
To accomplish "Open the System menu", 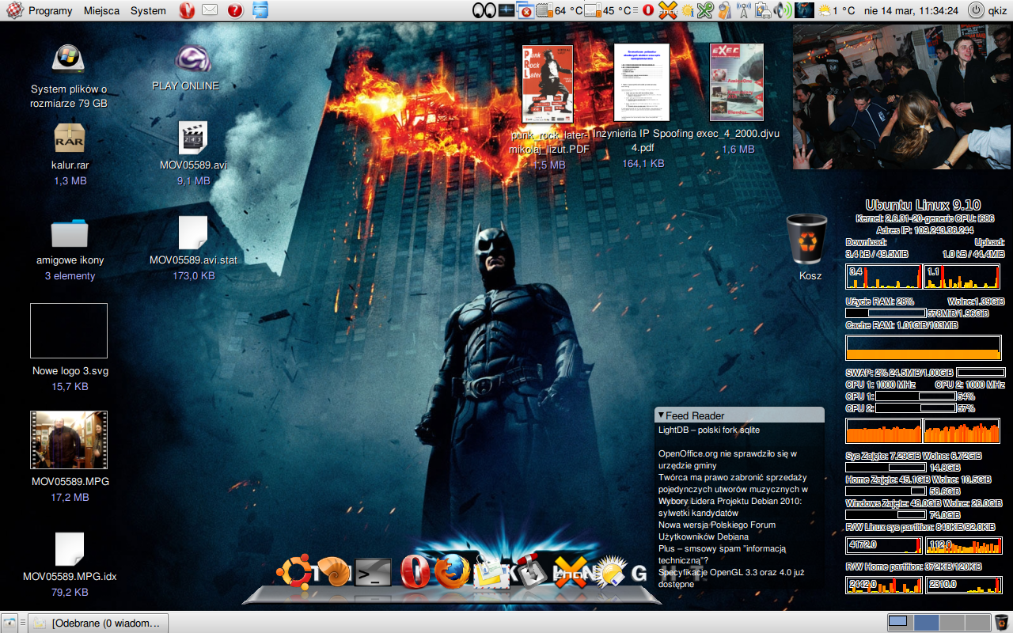I will pos(148,10).
